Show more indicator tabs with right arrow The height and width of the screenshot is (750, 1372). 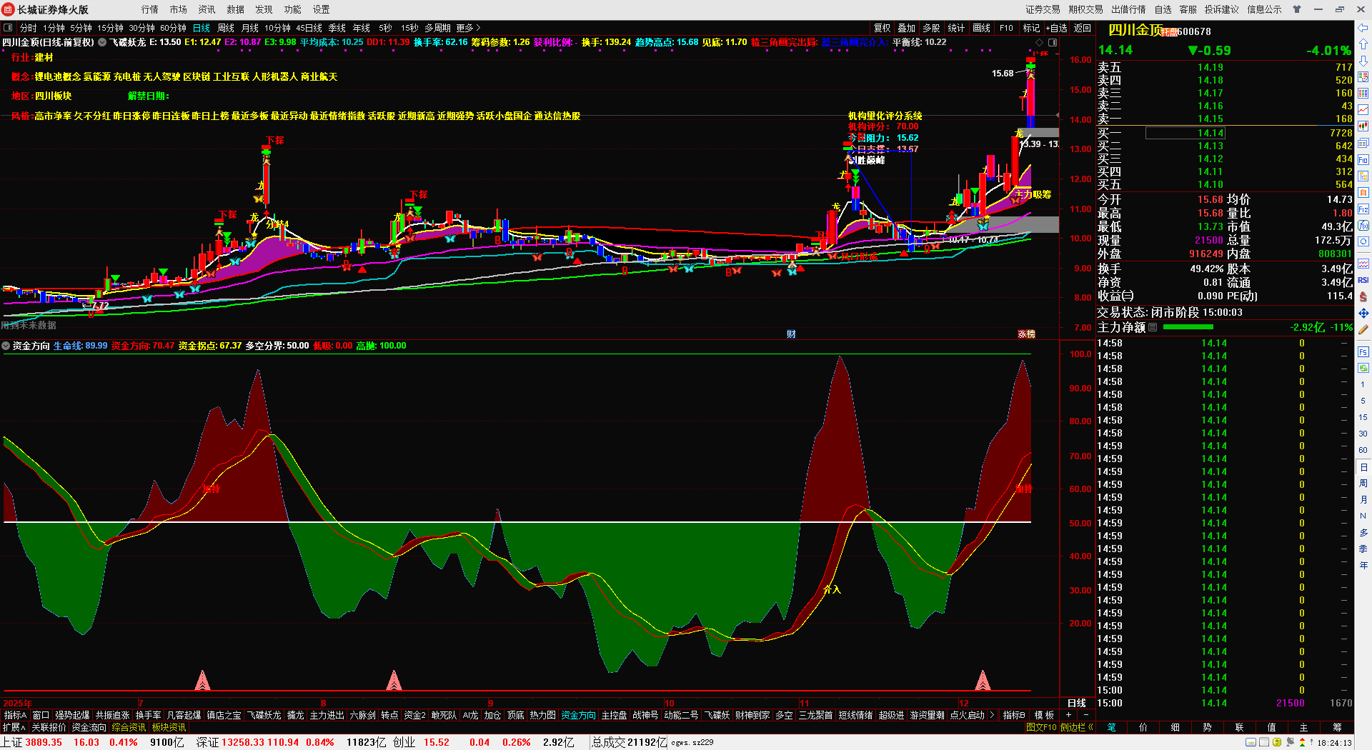(992, 715)
